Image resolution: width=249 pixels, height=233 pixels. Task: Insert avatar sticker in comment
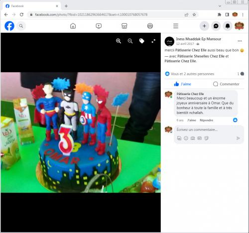tap(179, 138)
